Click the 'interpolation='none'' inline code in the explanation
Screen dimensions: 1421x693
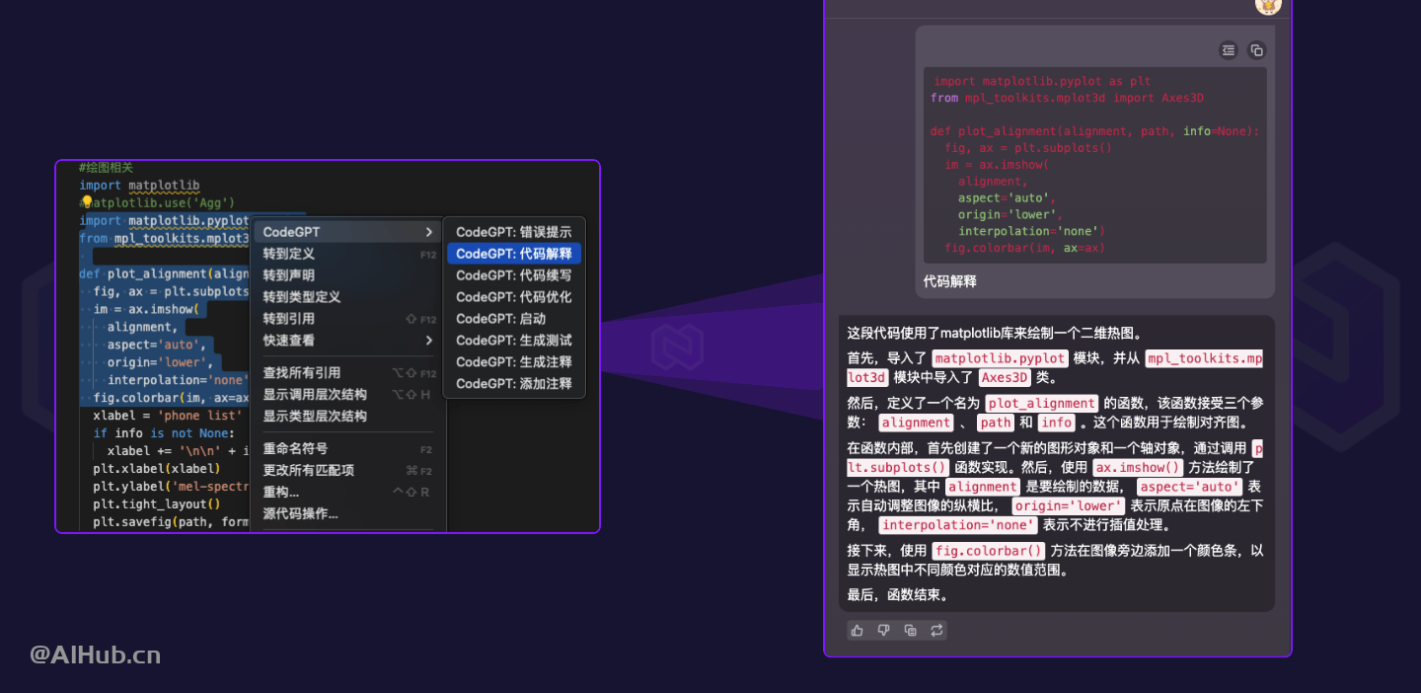click(958, 525)
